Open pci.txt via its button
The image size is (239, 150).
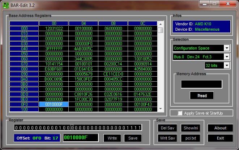coord(191,138)
